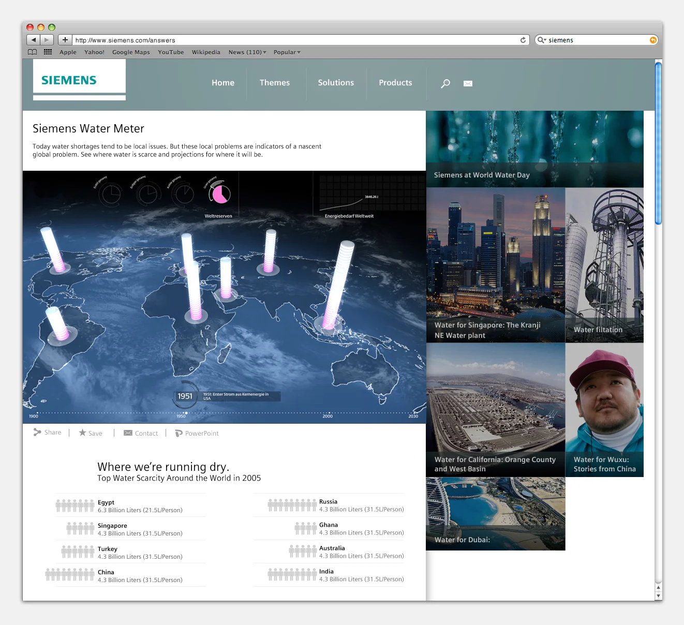Click the PowerPoint link text
Viewport: 684px width, 625px height.
click(202, 434)
